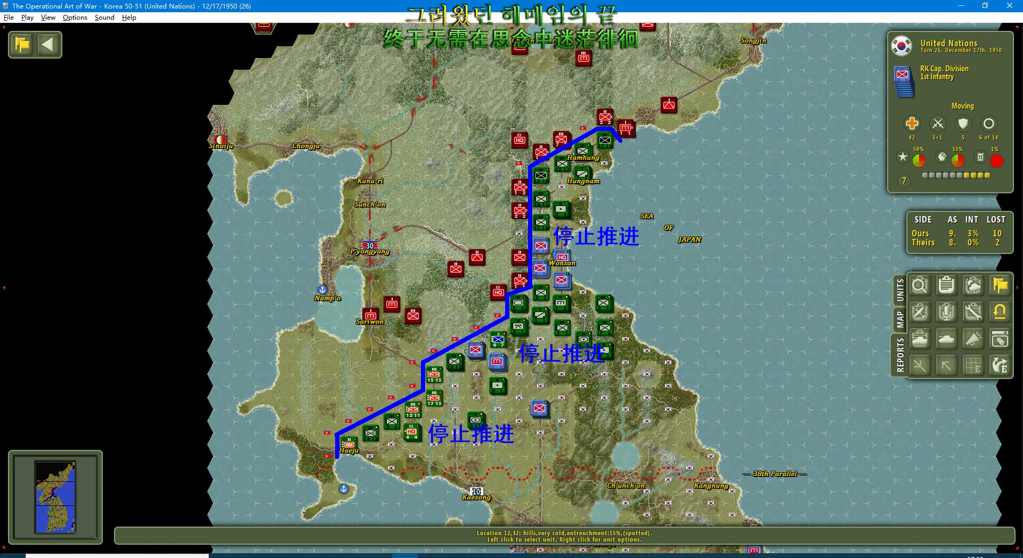The width and height of the screenshot is (1023, 558).
Task: Click the minimap of Korea
Action: coord(55,497)
